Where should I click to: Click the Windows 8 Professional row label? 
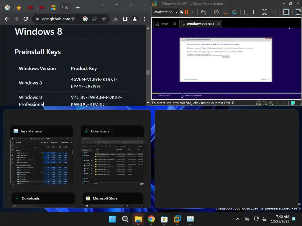[x=31, y=101]
